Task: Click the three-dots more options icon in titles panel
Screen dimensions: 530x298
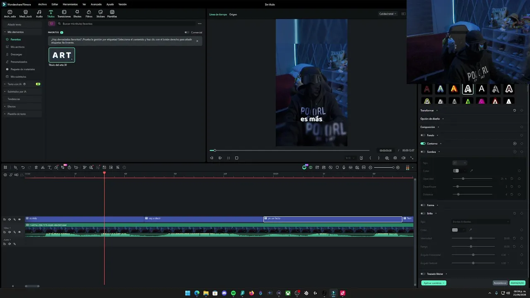Action: (200, 24)
